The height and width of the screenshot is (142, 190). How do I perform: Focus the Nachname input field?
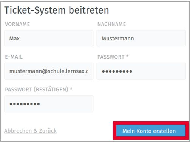coord(141,38)
